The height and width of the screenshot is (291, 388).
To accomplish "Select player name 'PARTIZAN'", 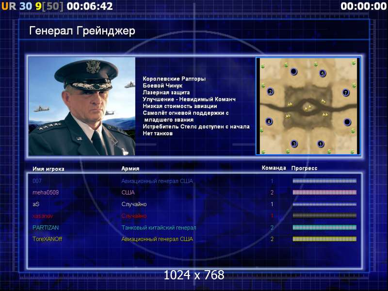I will click(46, 227).
